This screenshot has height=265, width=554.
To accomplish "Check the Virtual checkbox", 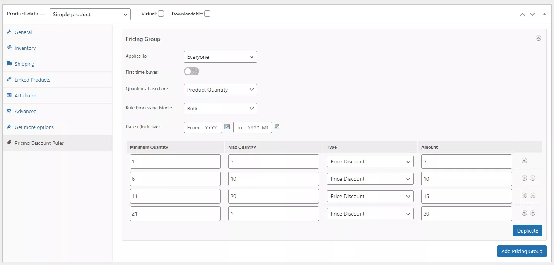I will [x=161, y=14].
